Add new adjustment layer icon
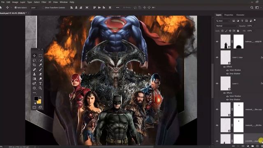263x148 pixels. coord(248,146)
